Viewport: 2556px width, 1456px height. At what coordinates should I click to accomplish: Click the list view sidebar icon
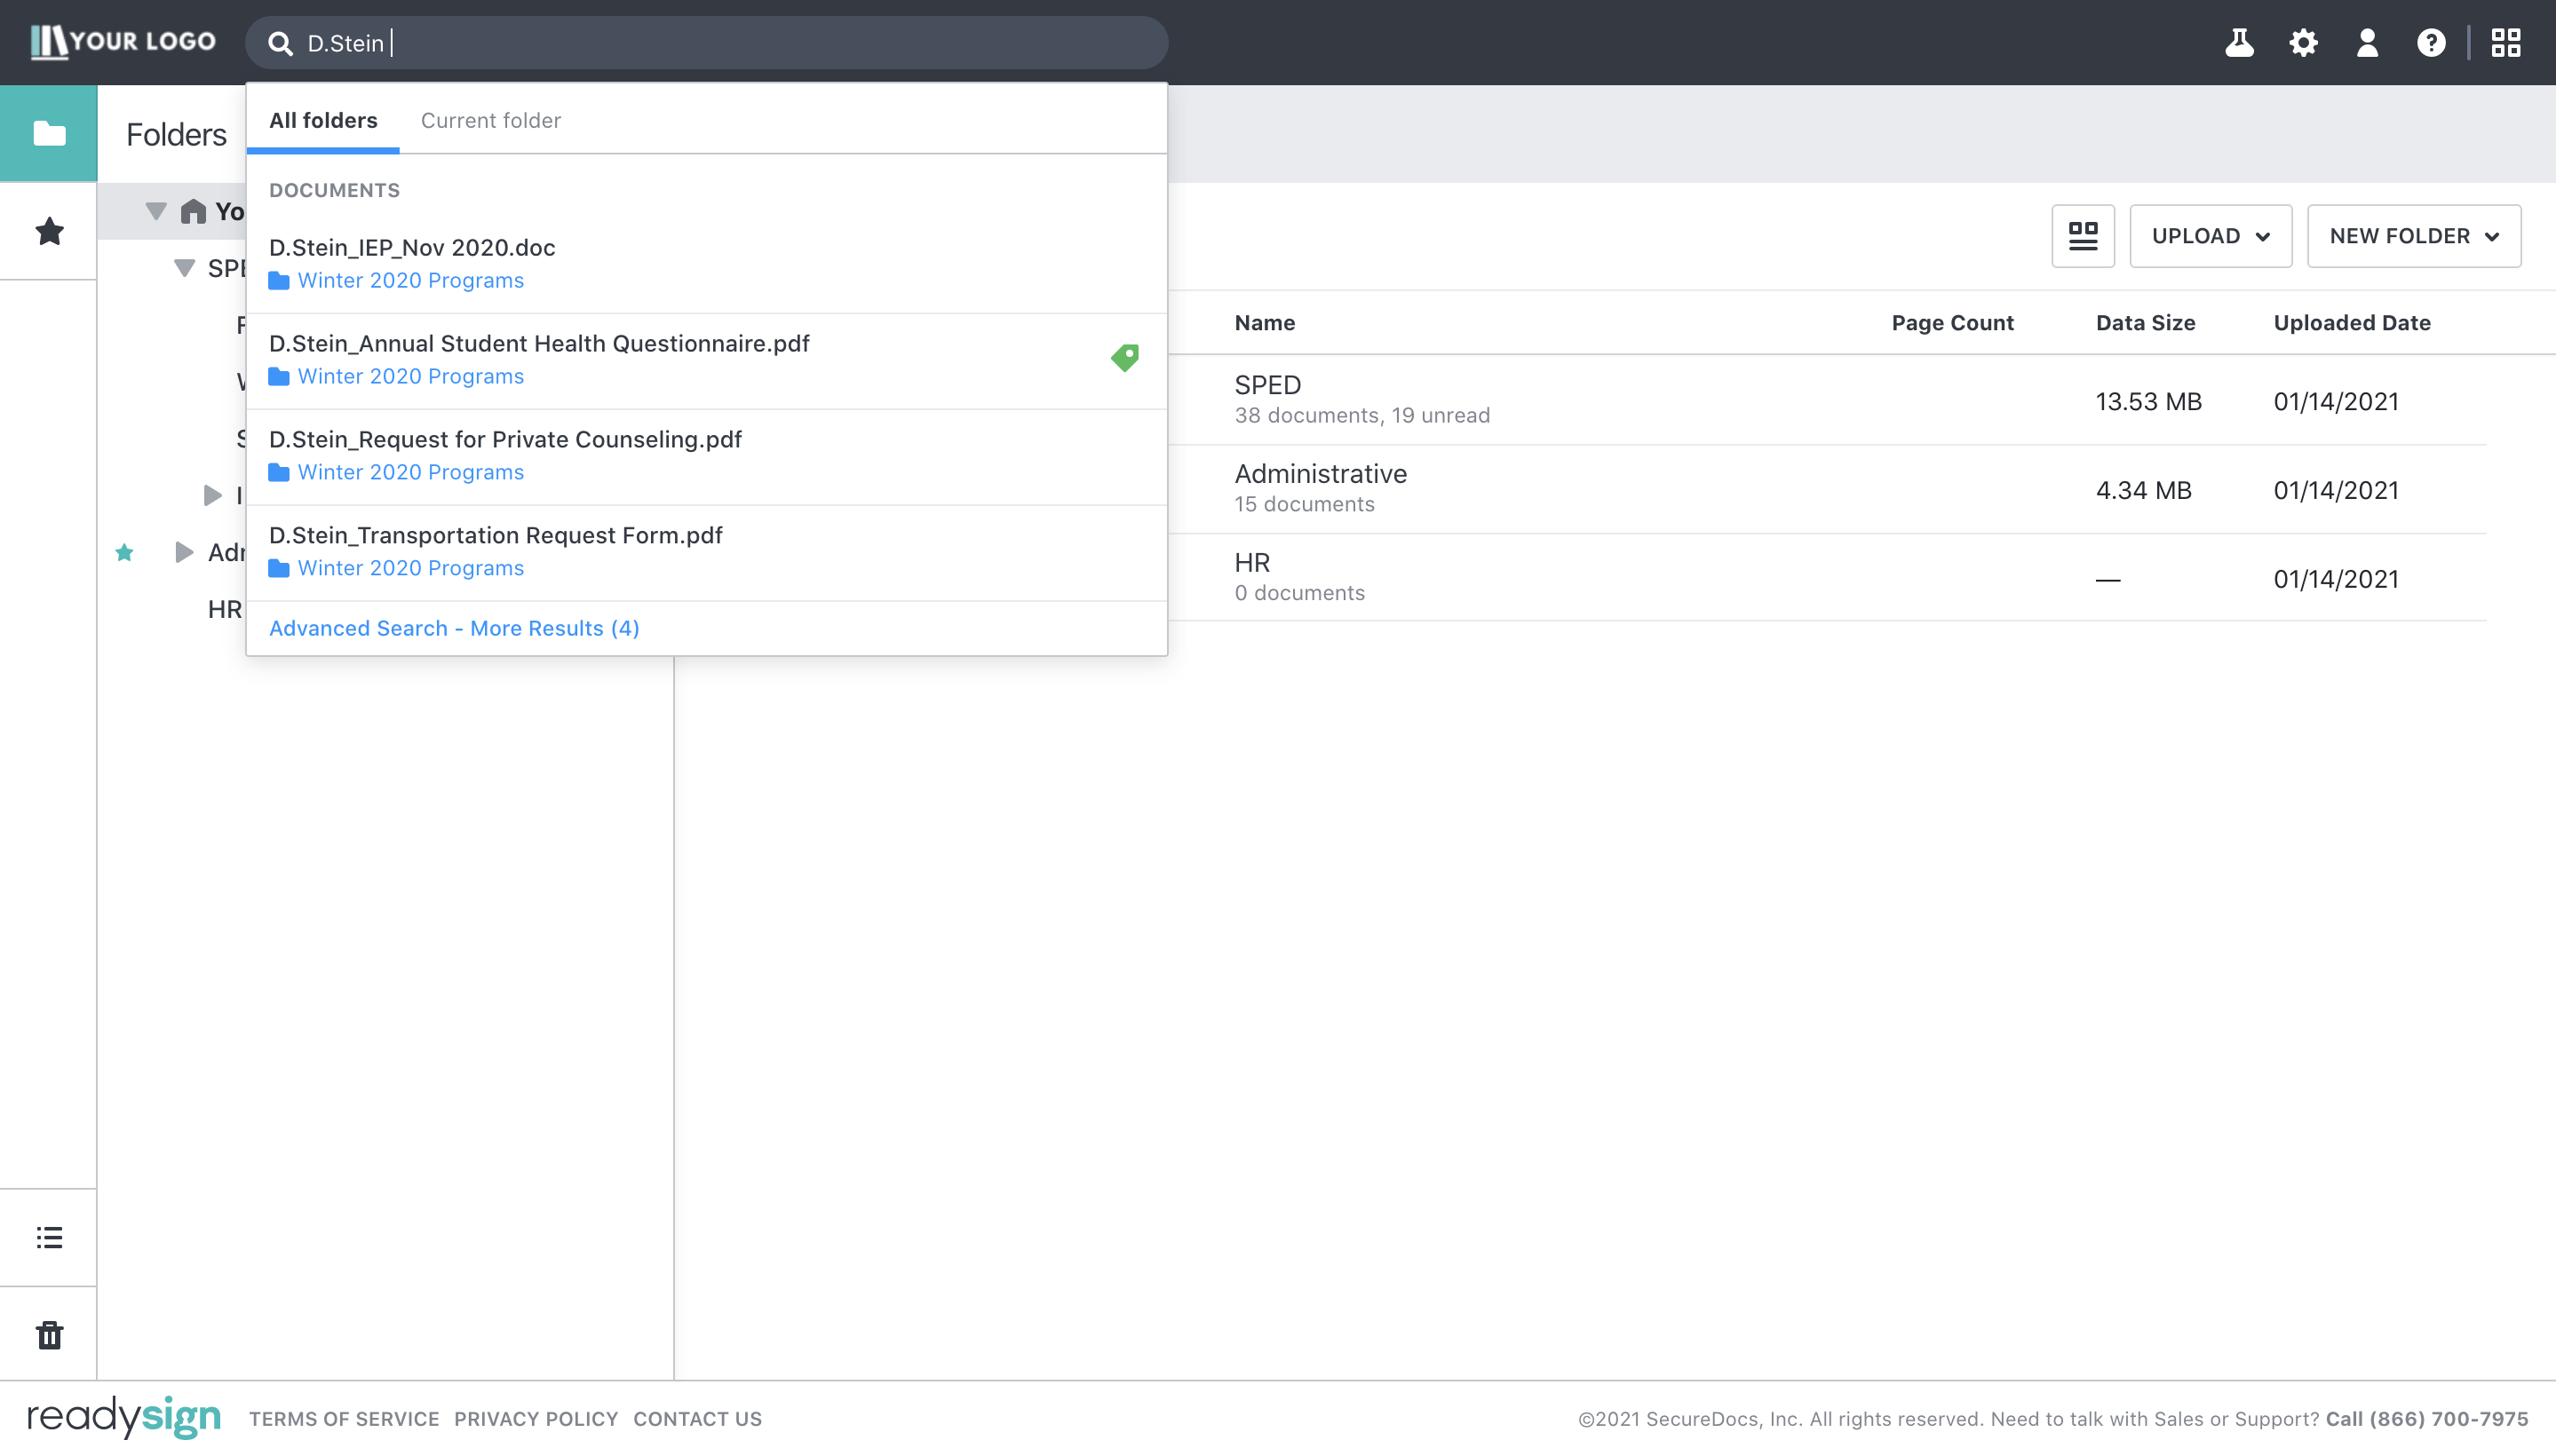49,1237
